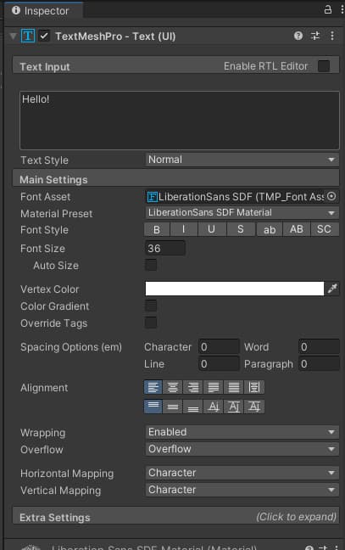Enable Auto Size checkbox

click(x=151, y=265)
